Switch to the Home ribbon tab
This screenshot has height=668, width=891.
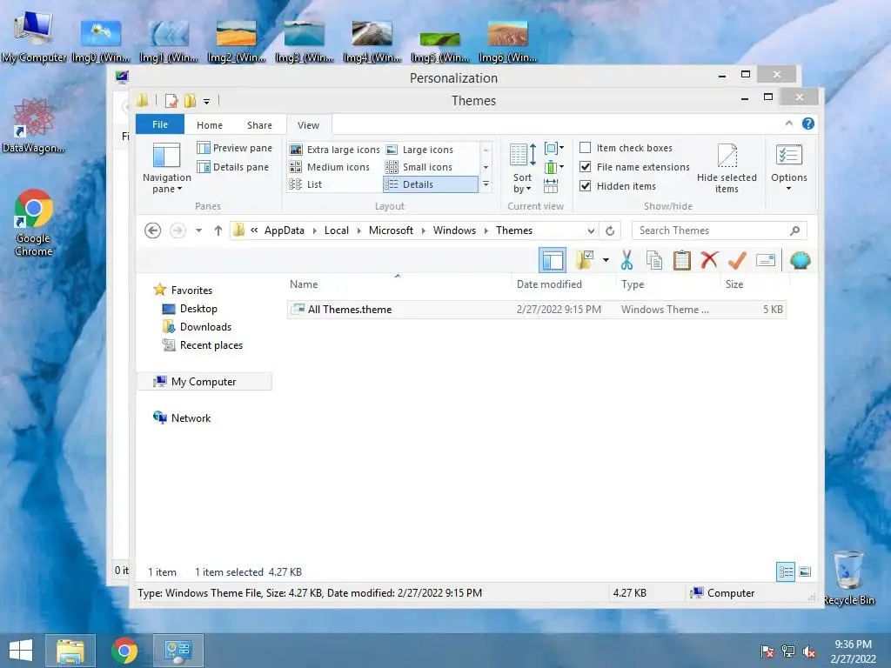pyautogui.click(x=210, y=125)
